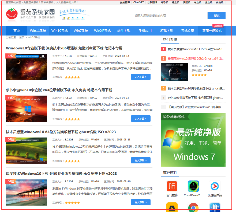Click the 快速重装 red badge
The image size is (236, 212).
218,26
